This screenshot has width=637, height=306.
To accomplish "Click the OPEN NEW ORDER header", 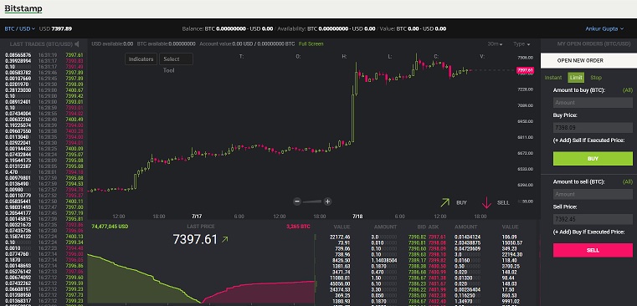I will (x=588, y=60).
